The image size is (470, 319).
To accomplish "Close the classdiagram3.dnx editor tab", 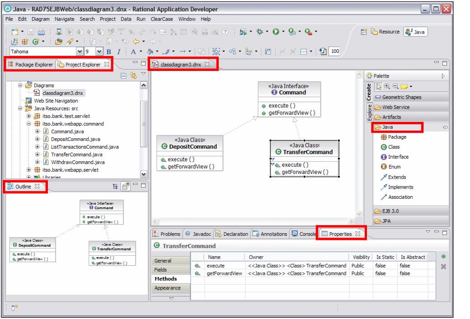I will 207,64.
